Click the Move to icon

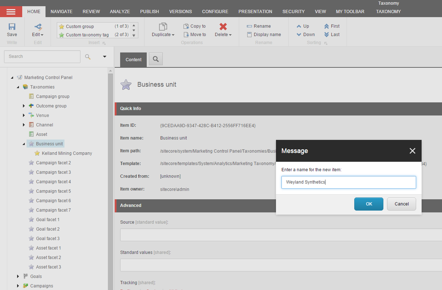pos(186,35)
